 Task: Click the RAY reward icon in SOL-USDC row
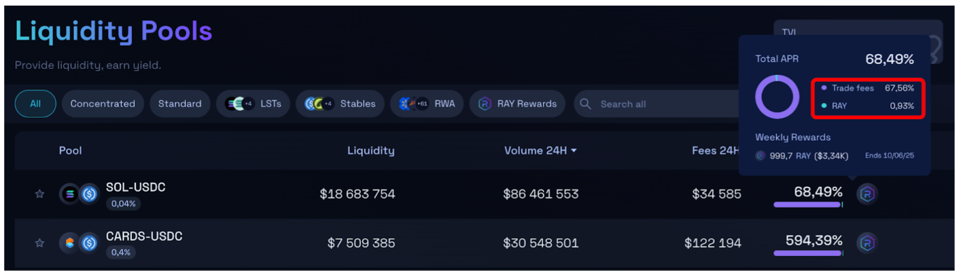(x=867, y=194)
